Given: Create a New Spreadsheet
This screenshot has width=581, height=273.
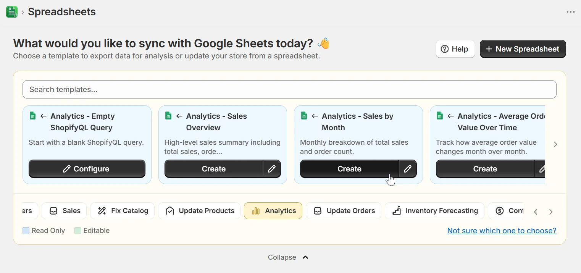Looking at the screenshot, I should tap(523, 49).
